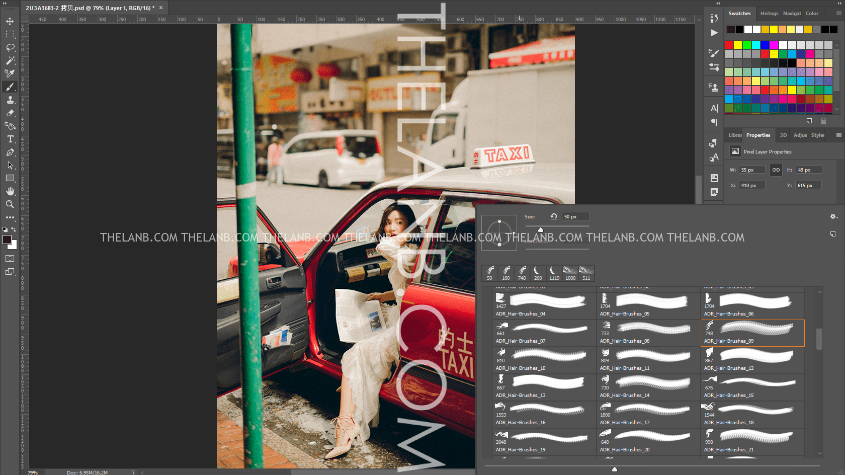
Task: Open the brush panel settings gear
Action: click(833, 216)
